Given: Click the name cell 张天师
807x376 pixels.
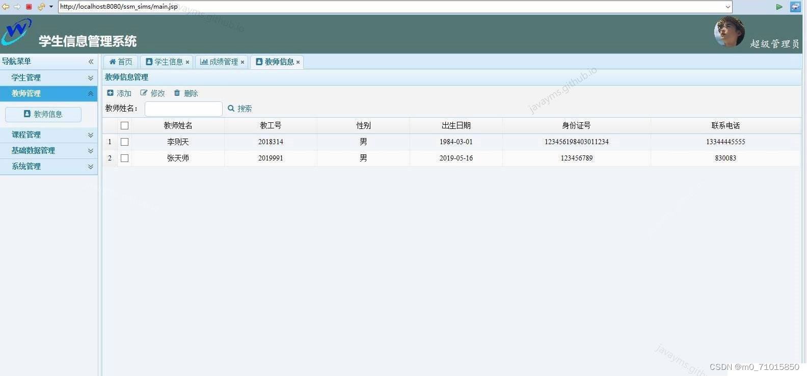Looking at the screenshot, I should coord(178,158).
